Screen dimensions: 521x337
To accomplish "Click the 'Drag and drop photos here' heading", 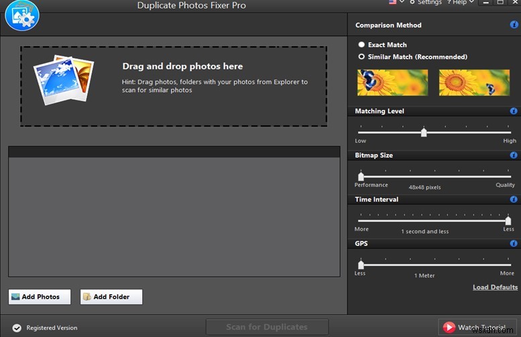I will tap(182, 66).
